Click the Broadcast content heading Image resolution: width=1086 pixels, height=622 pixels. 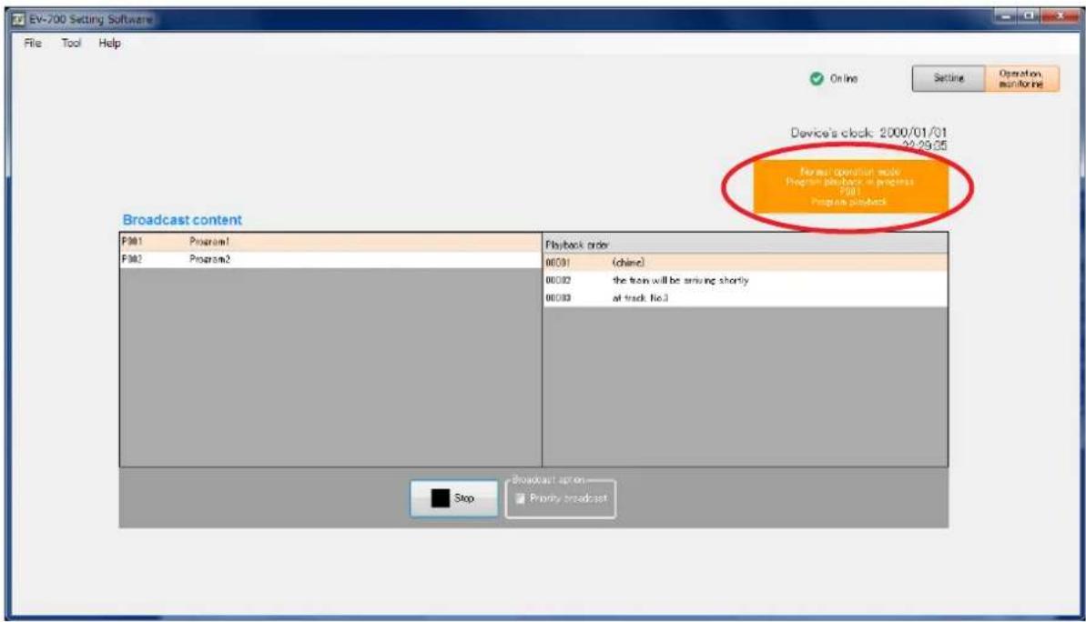click(182, 220)
